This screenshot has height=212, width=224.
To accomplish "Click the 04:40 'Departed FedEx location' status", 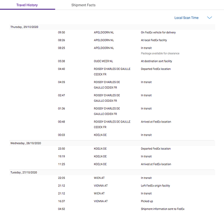I will point(156,69).
